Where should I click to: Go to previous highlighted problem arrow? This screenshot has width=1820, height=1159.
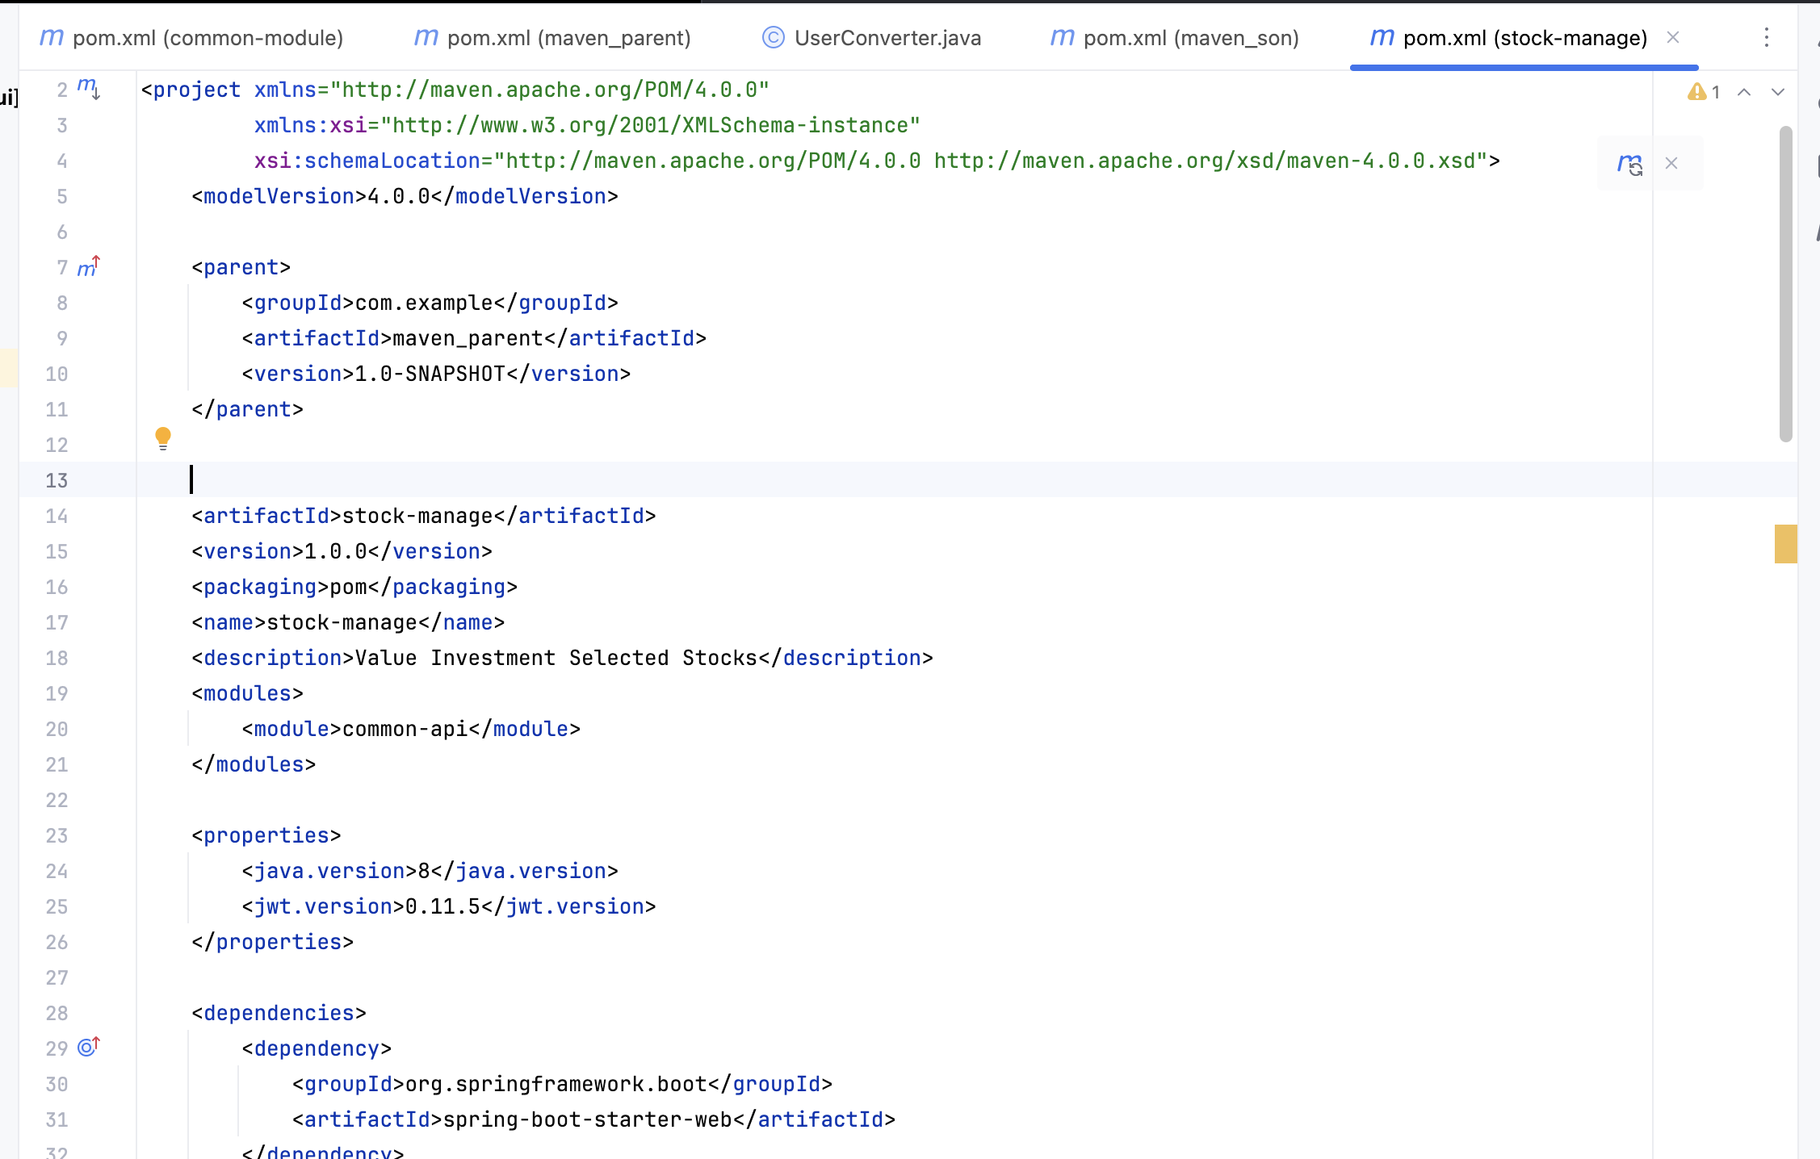pos(1744,92)
